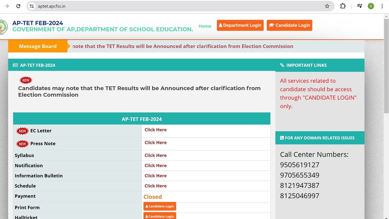Click the NEW badge beside EC Letter
The width and height of the screenshot is (389, 219).
point(22,131)
